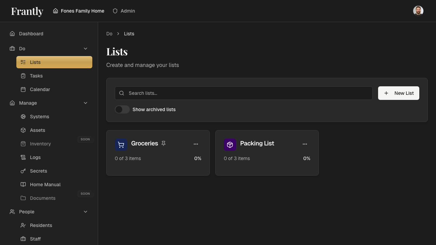Collapse the Do section
This screenshot has width=436, height=245.
tap(85, 49)
